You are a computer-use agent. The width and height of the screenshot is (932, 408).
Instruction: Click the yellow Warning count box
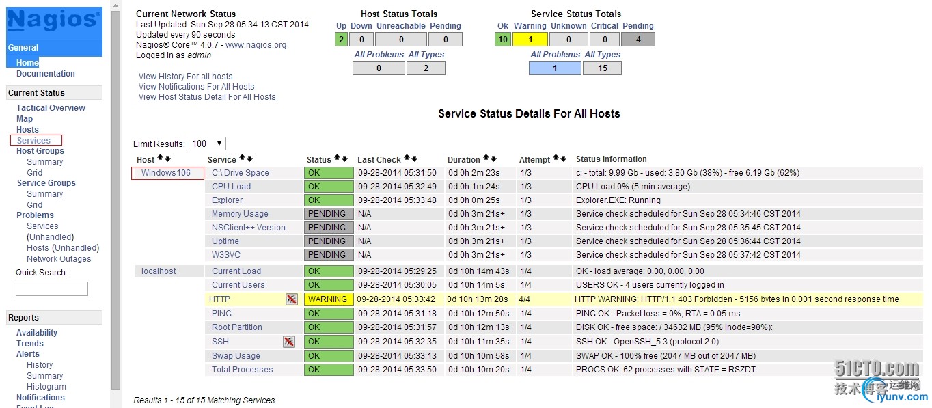pyautogui.click(x=530, y=40)
